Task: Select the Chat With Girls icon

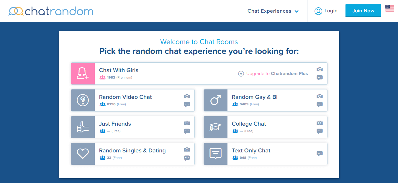Action: pos(83,74)
